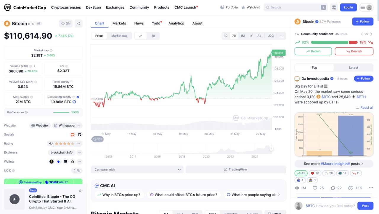
Task: Open Bitcoin's GitHub from Socials row
Action: (x=79, y=134)
